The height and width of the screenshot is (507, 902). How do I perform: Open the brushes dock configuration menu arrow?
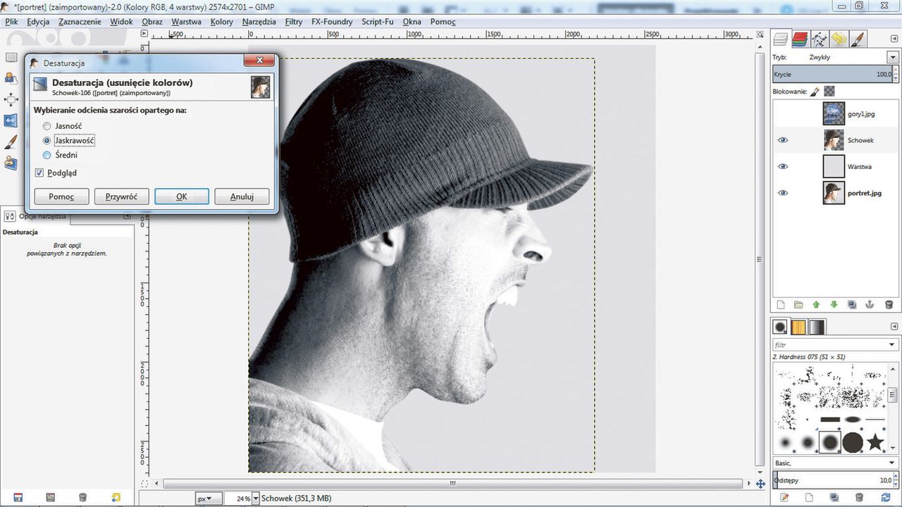[894, 327]
